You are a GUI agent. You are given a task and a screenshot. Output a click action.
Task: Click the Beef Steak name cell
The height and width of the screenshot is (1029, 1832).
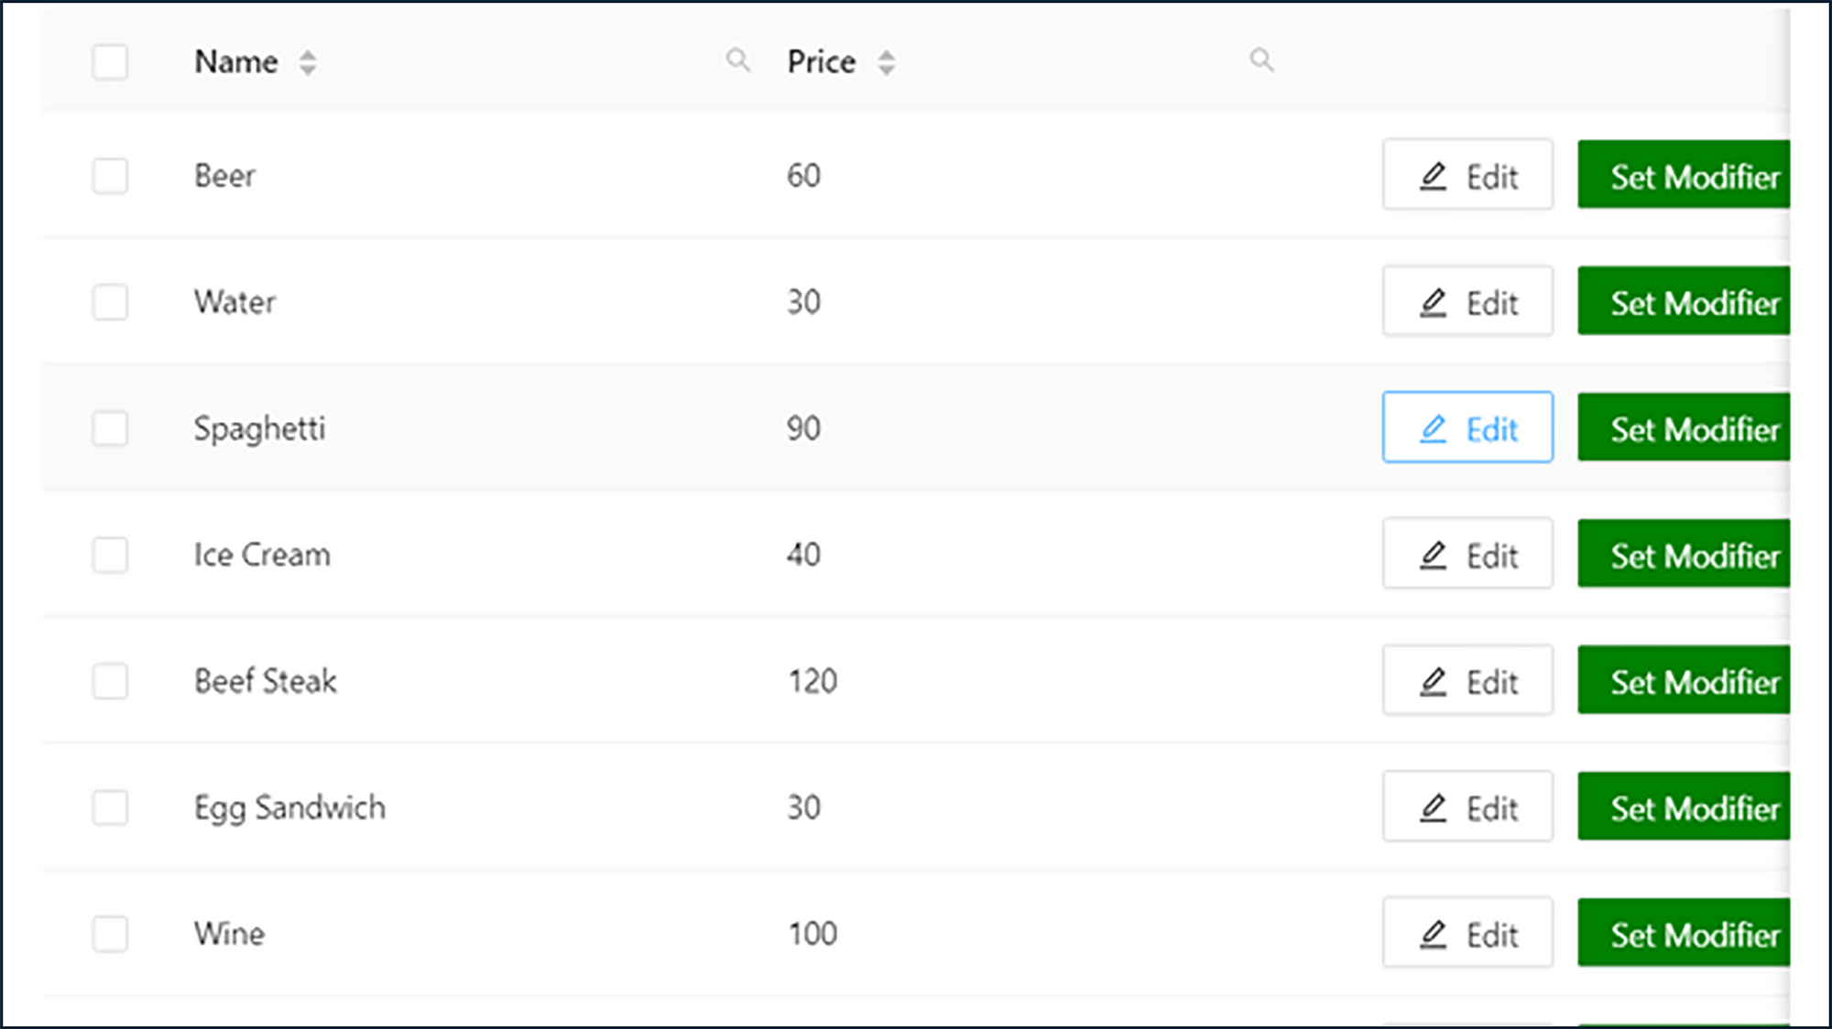[x=266, y=681]
